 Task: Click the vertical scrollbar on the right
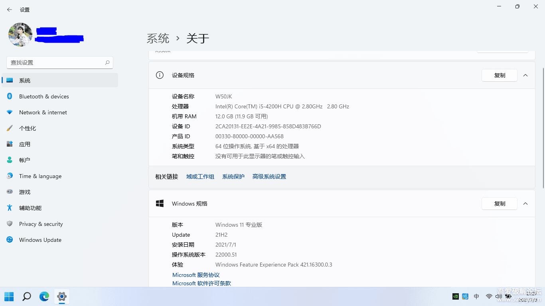[543, 127]
